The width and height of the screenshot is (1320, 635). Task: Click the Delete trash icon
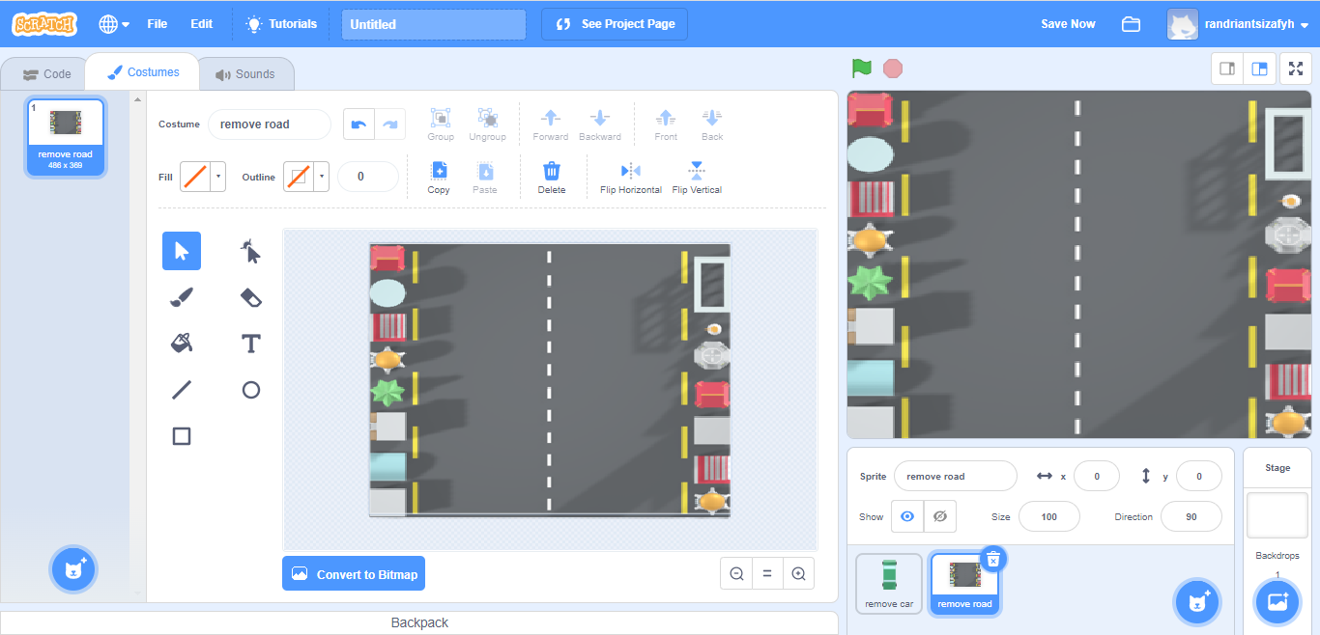tap(552, 177)
